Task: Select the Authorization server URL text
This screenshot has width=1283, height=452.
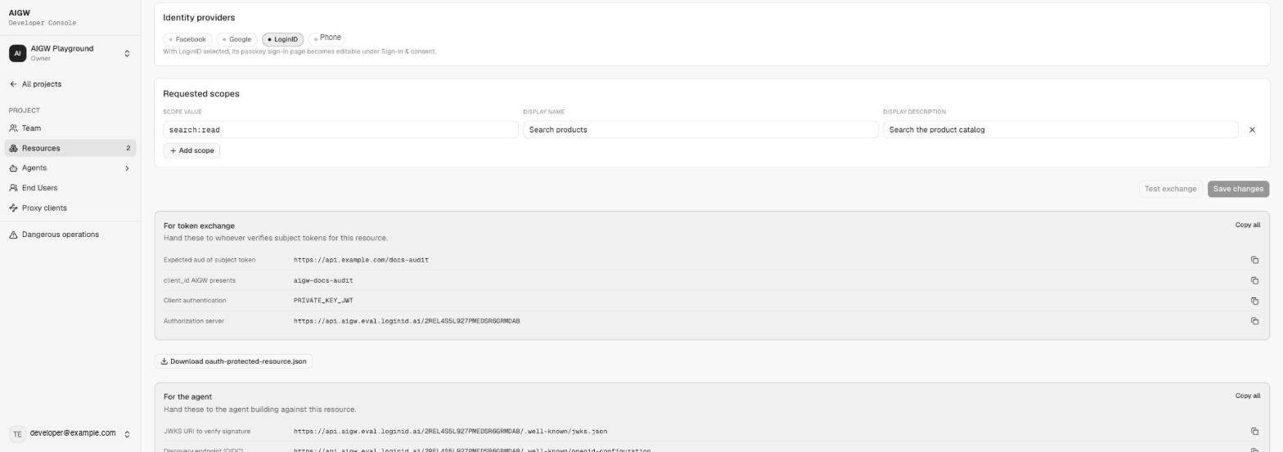Action: click(407, 321)
